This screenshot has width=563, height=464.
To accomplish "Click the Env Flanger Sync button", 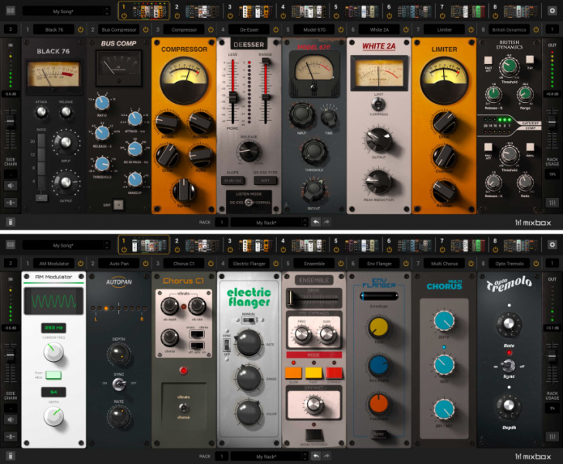I will (x=378, y=434).
